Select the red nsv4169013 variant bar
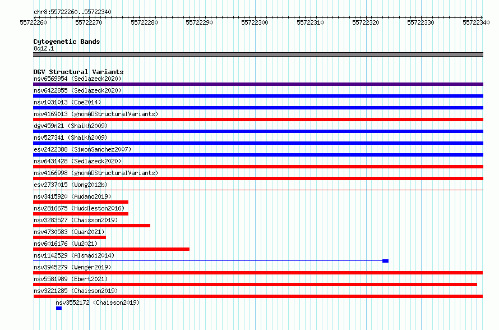The width and height of the screenshot is (499, 330). (258, 120)
